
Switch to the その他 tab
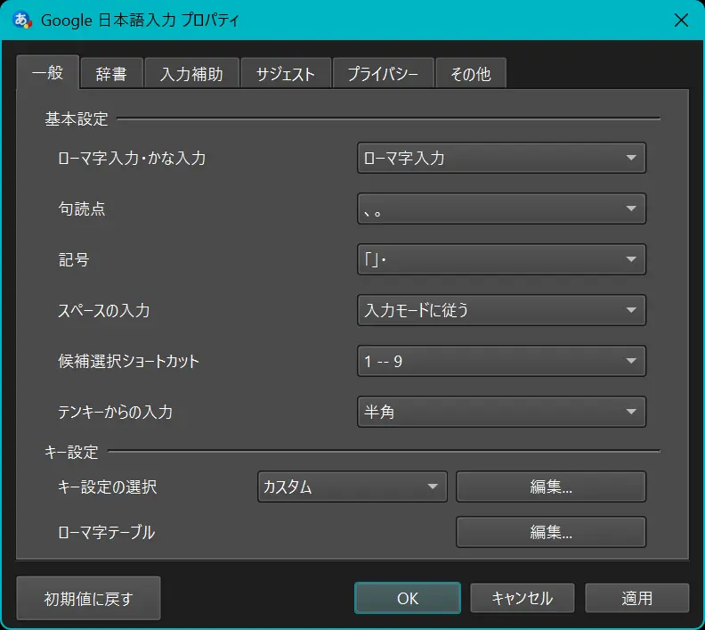click(471, 73)
